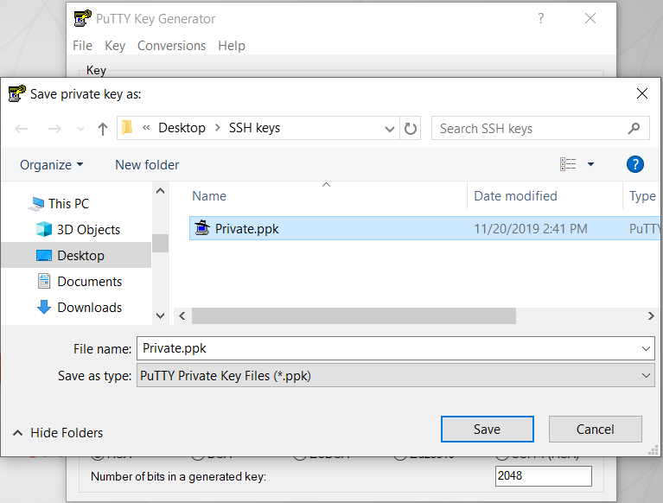
Task: Open the Conversions menu
Action: (171, 46)
